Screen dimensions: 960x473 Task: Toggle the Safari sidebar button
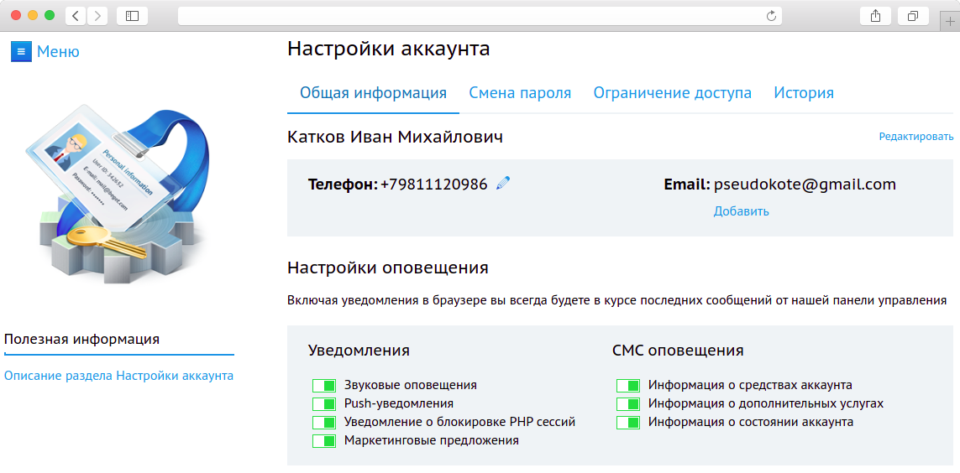click(132, 15)
